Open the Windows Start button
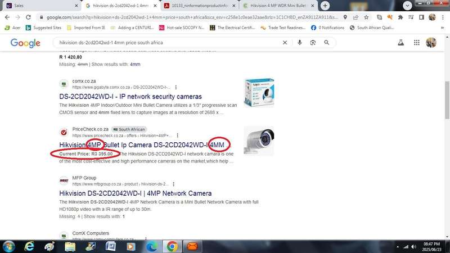Screen dimensions: 450x253 [8, 246]
